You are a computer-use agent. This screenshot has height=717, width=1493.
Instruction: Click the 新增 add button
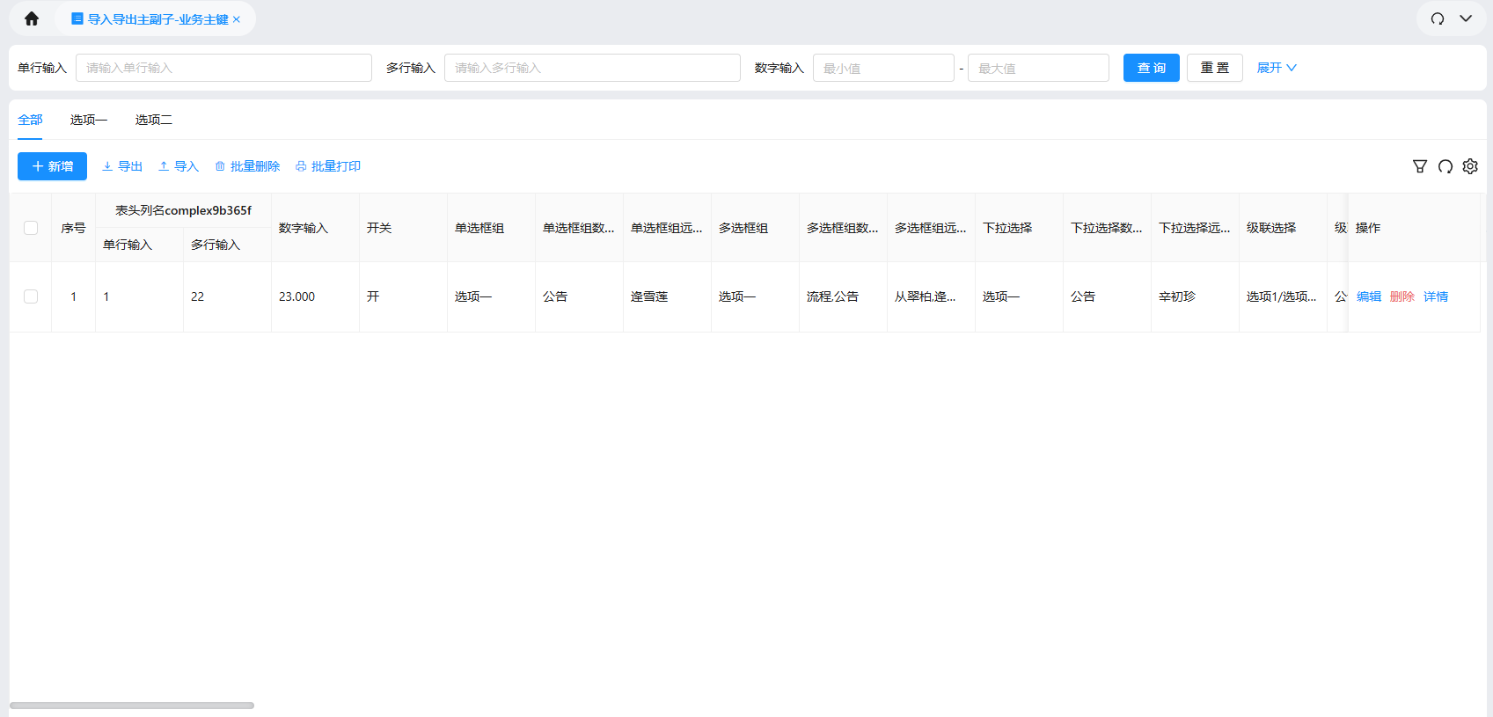(x=52, y=166)
